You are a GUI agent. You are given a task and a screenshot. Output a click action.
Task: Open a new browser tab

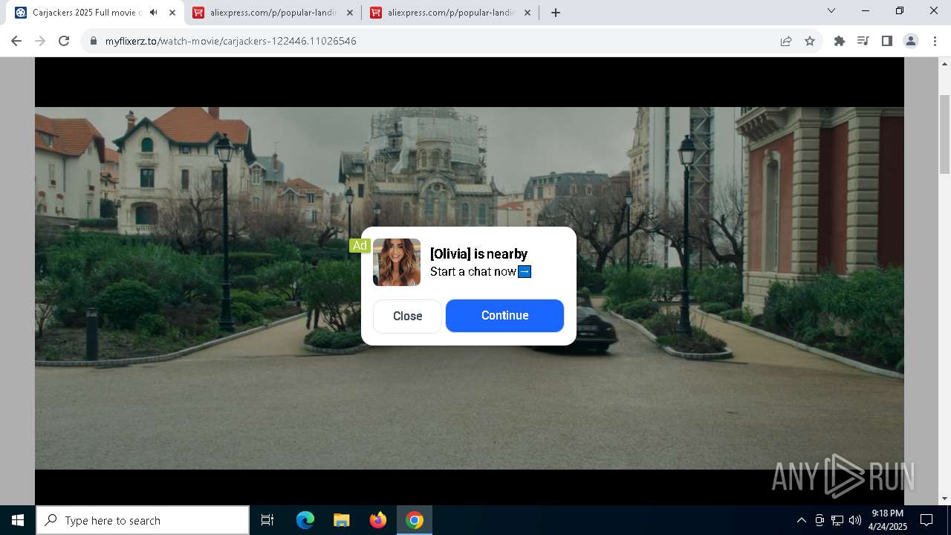click(x=555, y=13)
